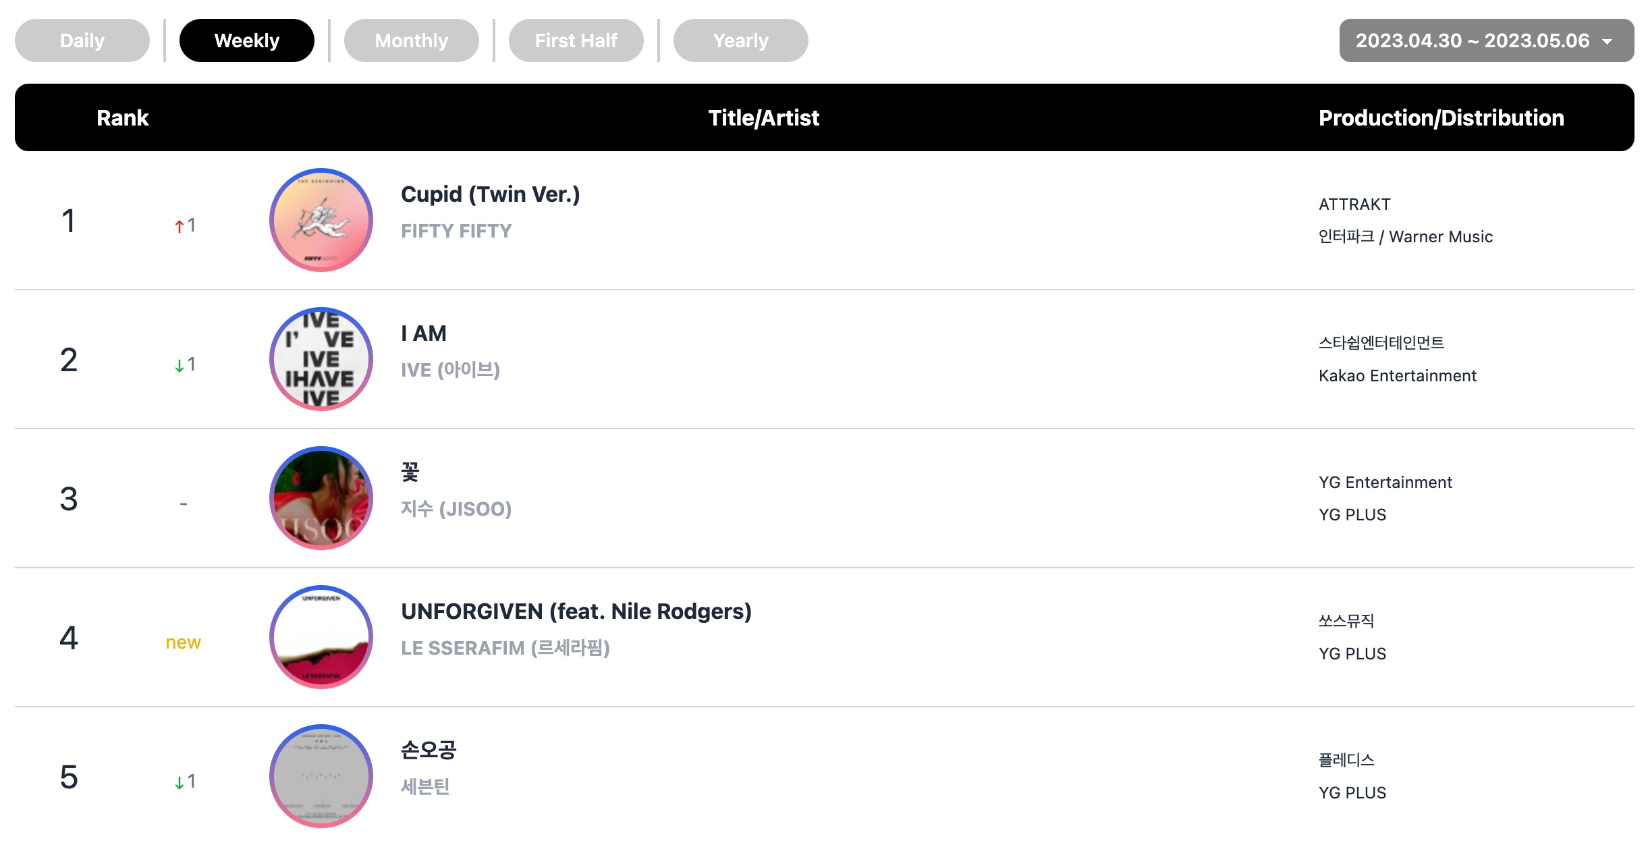Open the IVE I AM album artwork
1648x845 pixels.
(321, 359)
